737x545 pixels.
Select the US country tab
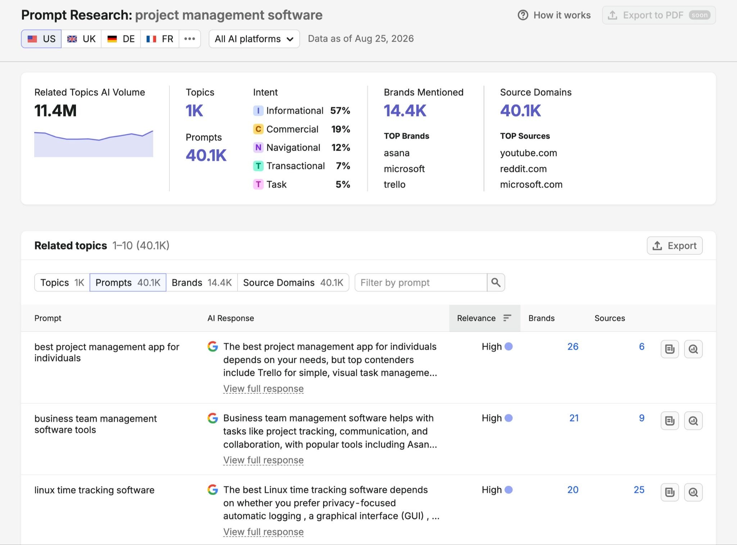tap(41, 39)
